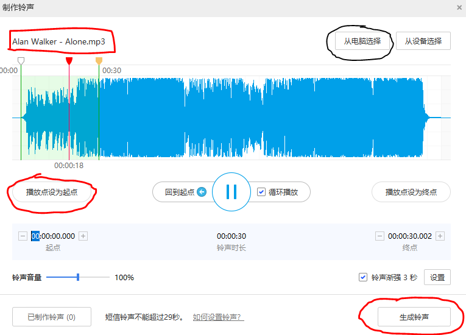Viewport: 466px width, 335px height.
Task: Open the 已制作铃声 (0) list
Action: click(x=52, y=317)
